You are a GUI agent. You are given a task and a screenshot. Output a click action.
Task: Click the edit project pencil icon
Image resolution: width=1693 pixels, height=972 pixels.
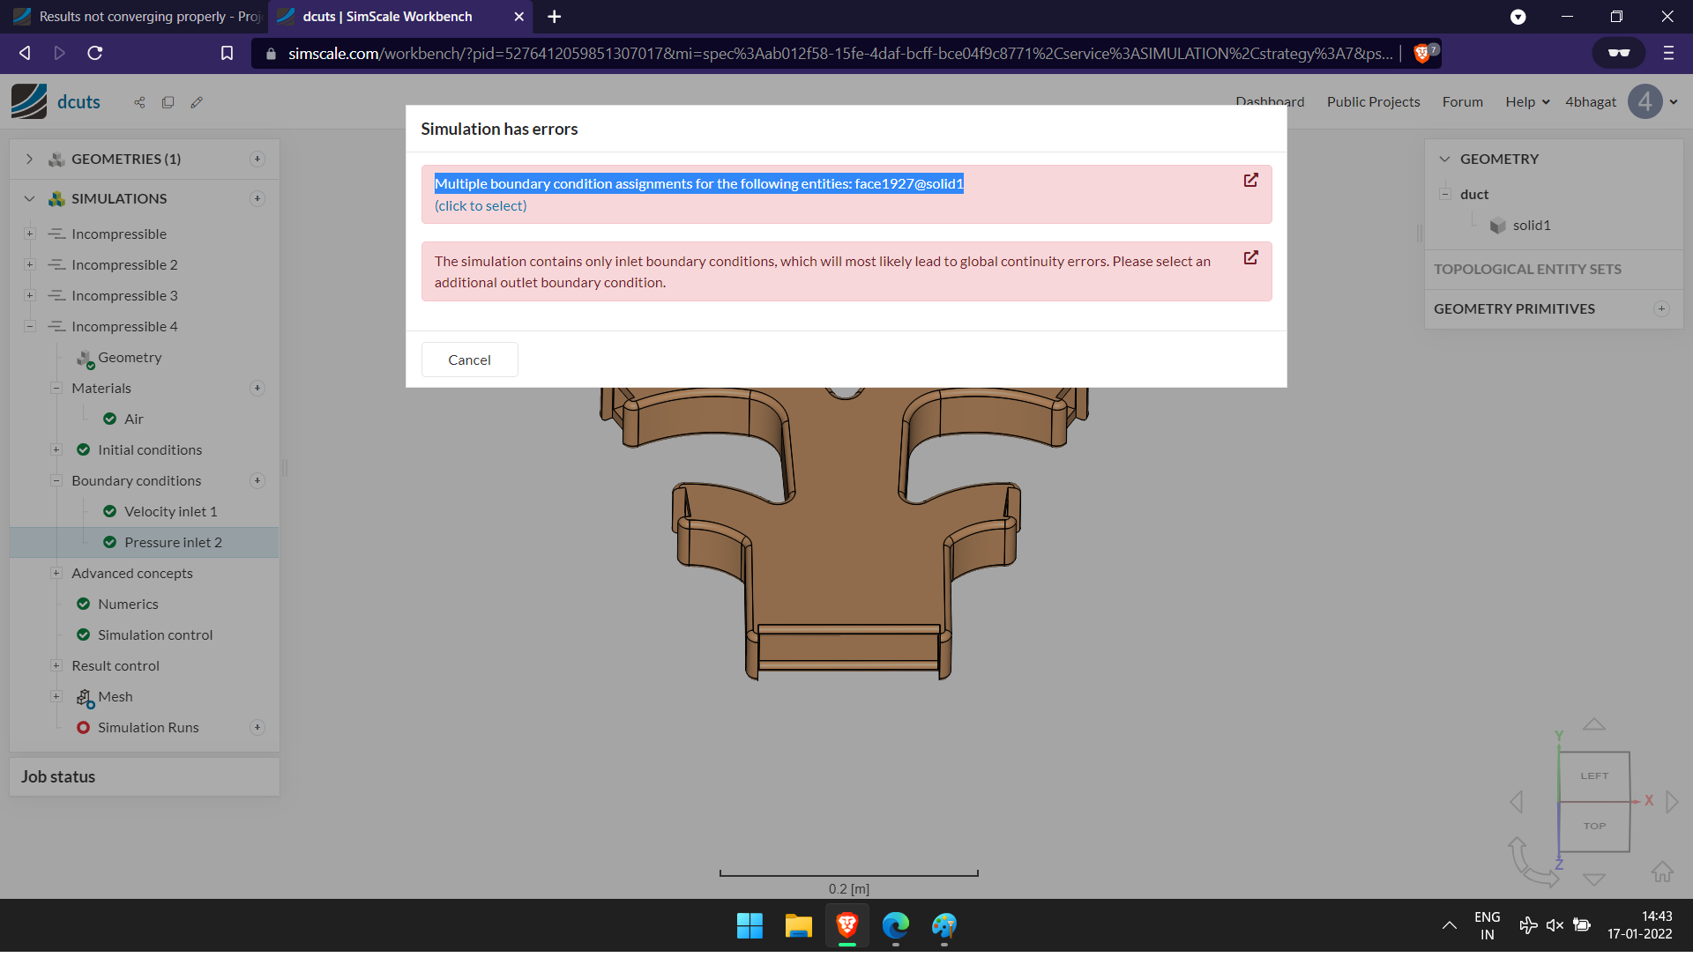(x=197, y=102)
